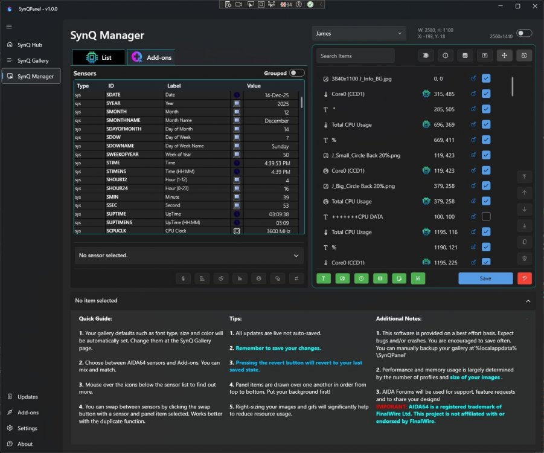
Task: Click the green add text item button
Action: point(324,278)
